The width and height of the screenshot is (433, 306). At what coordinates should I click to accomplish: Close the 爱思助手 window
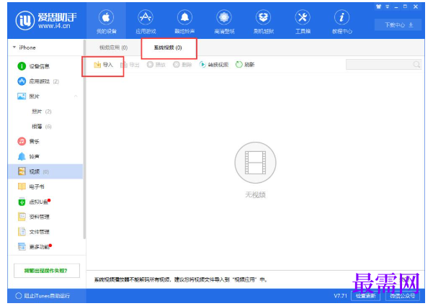coord(416,6)
